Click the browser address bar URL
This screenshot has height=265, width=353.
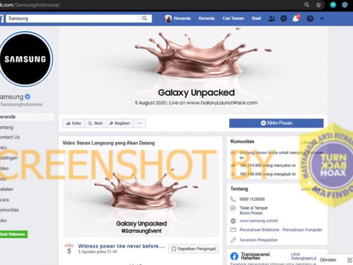[x=30, y=5]
